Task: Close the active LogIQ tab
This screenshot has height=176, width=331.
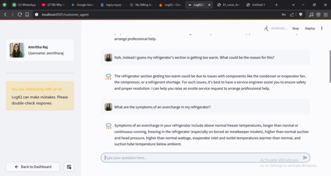Action: (x=209, y=5)
